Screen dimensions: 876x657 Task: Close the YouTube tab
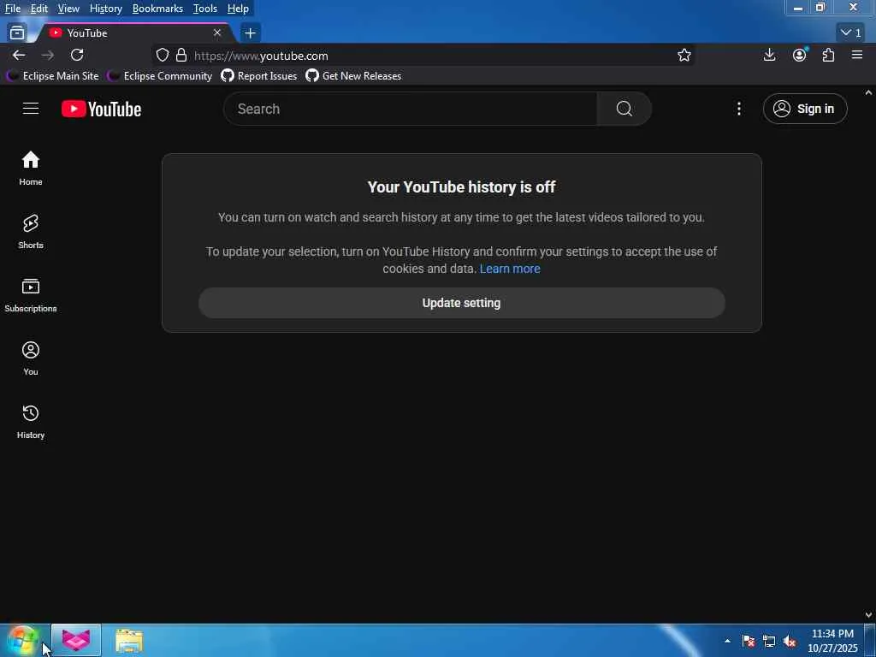click(x=217, y=33)
